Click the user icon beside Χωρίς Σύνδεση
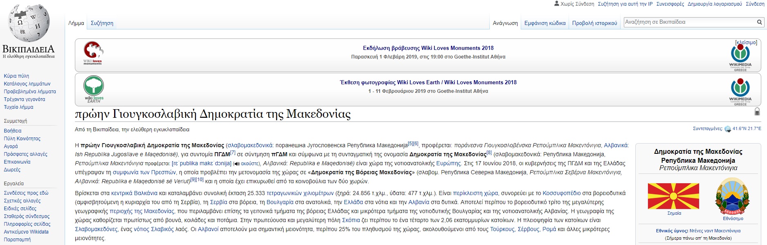 click(x=556, y=4)
